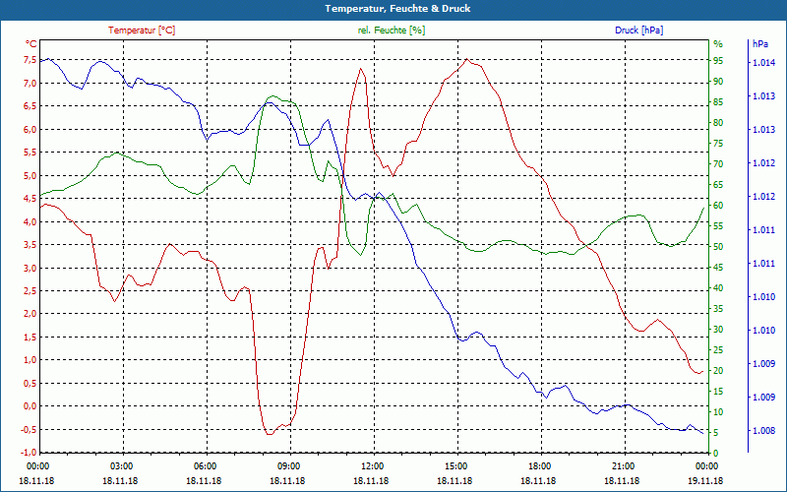Click the 3,5 temperature axis value

(30, 244)
